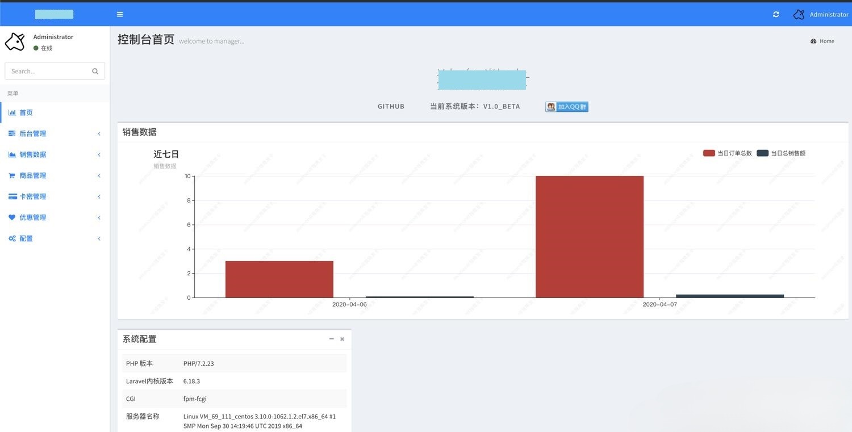
Task: Click the chart icon beside 首页
Action: (x=12, y=112)
